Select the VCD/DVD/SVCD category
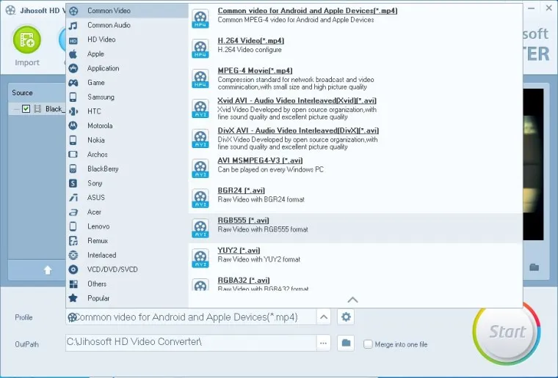This screenshot has width=558, height=378. pyautogui.click(x=128, y=270)
